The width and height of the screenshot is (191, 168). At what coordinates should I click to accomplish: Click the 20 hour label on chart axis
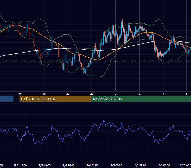[68, 94]
